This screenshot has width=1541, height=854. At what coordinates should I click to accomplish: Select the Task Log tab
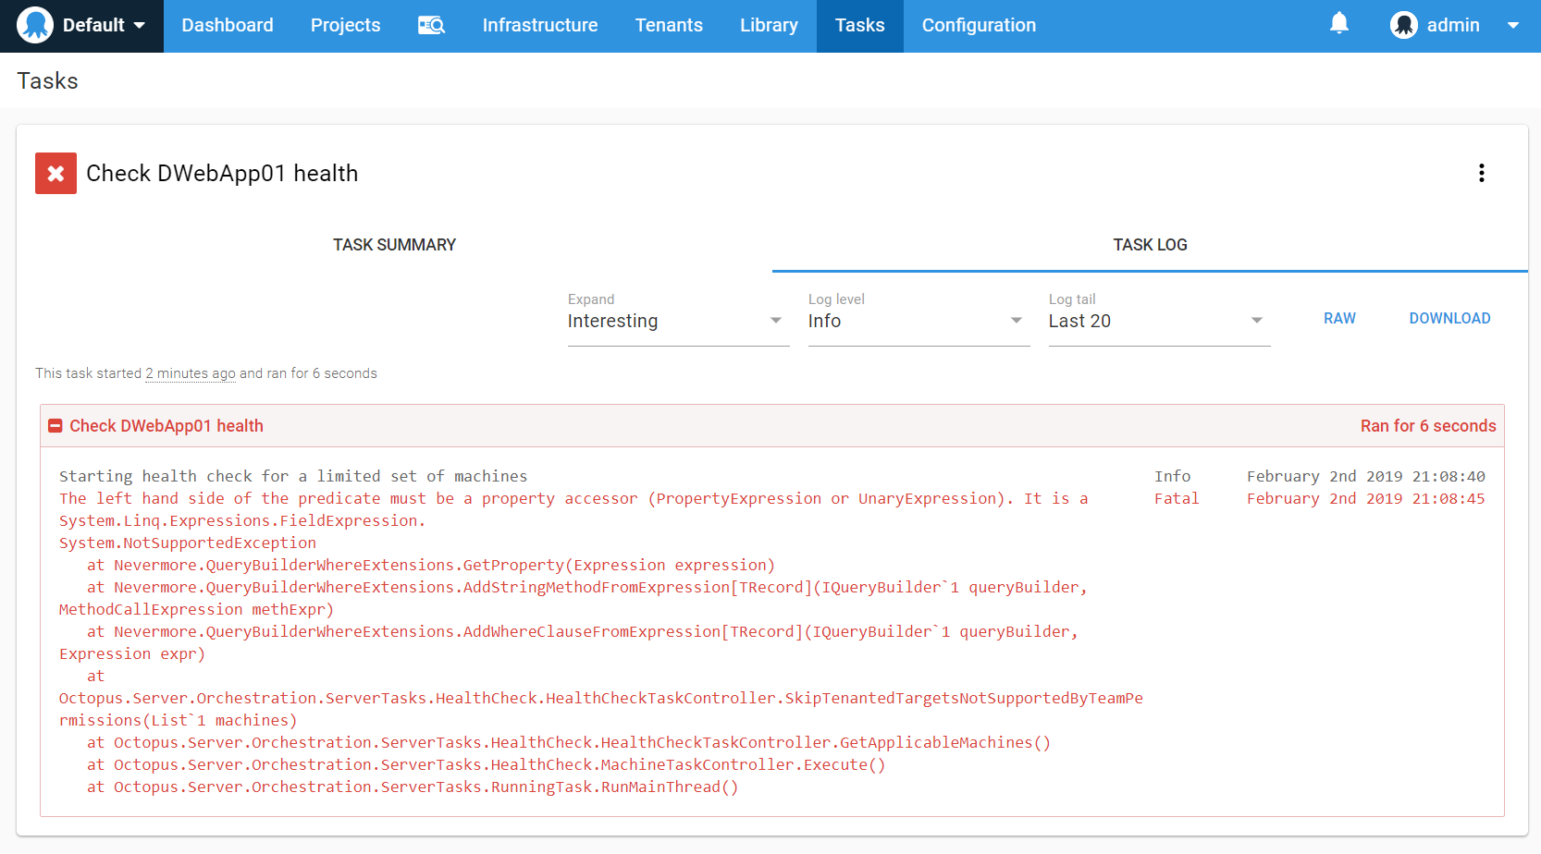click(x=1149, y=244)
